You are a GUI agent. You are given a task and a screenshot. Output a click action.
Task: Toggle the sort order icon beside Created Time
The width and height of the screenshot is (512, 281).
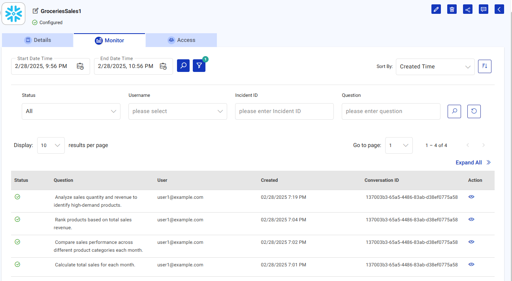point(485,66)
